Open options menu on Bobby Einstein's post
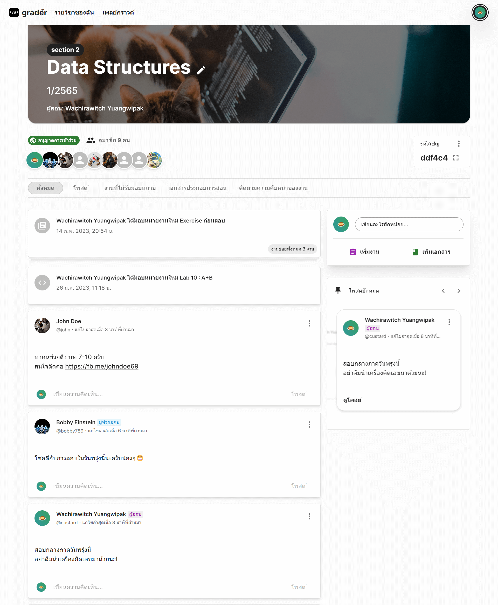Viewport: 498px width, 605px height. click(x=309, y=424)
